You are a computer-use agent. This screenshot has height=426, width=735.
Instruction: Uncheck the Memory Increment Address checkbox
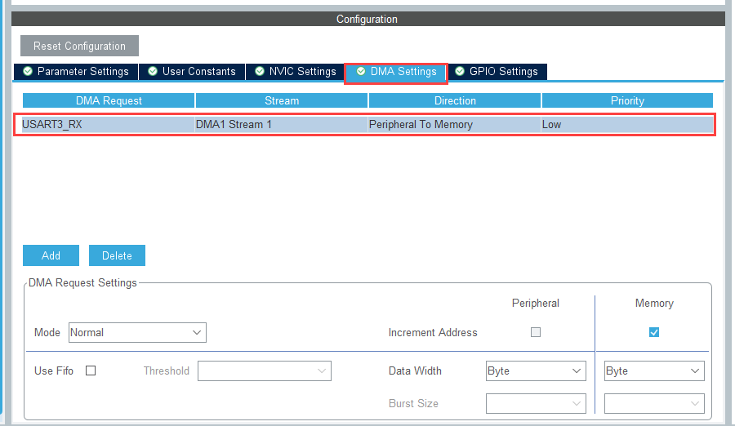[x=654, y=332]
